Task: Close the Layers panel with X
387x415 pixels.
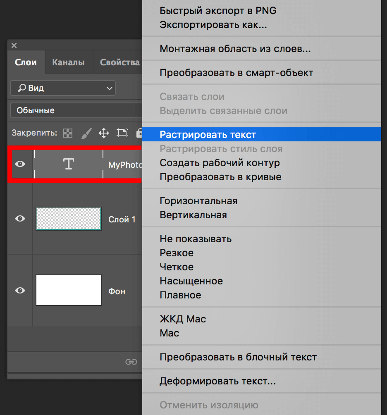Action: point(14,45)
